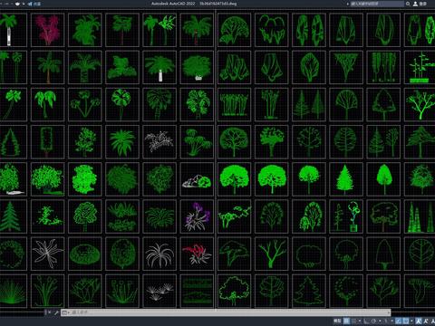Viewport: 435px width, 326px height.
Task: Toggle snap mode in status bar
Action: [354, 321]
